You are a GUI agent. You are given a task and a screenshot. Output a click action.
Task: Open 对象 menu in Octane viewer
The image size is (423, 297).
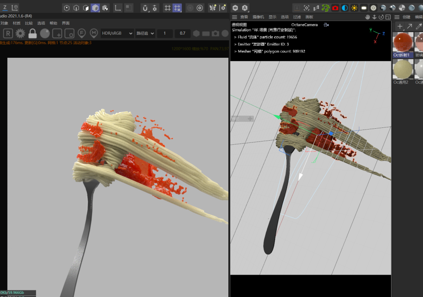click(4, 23)
